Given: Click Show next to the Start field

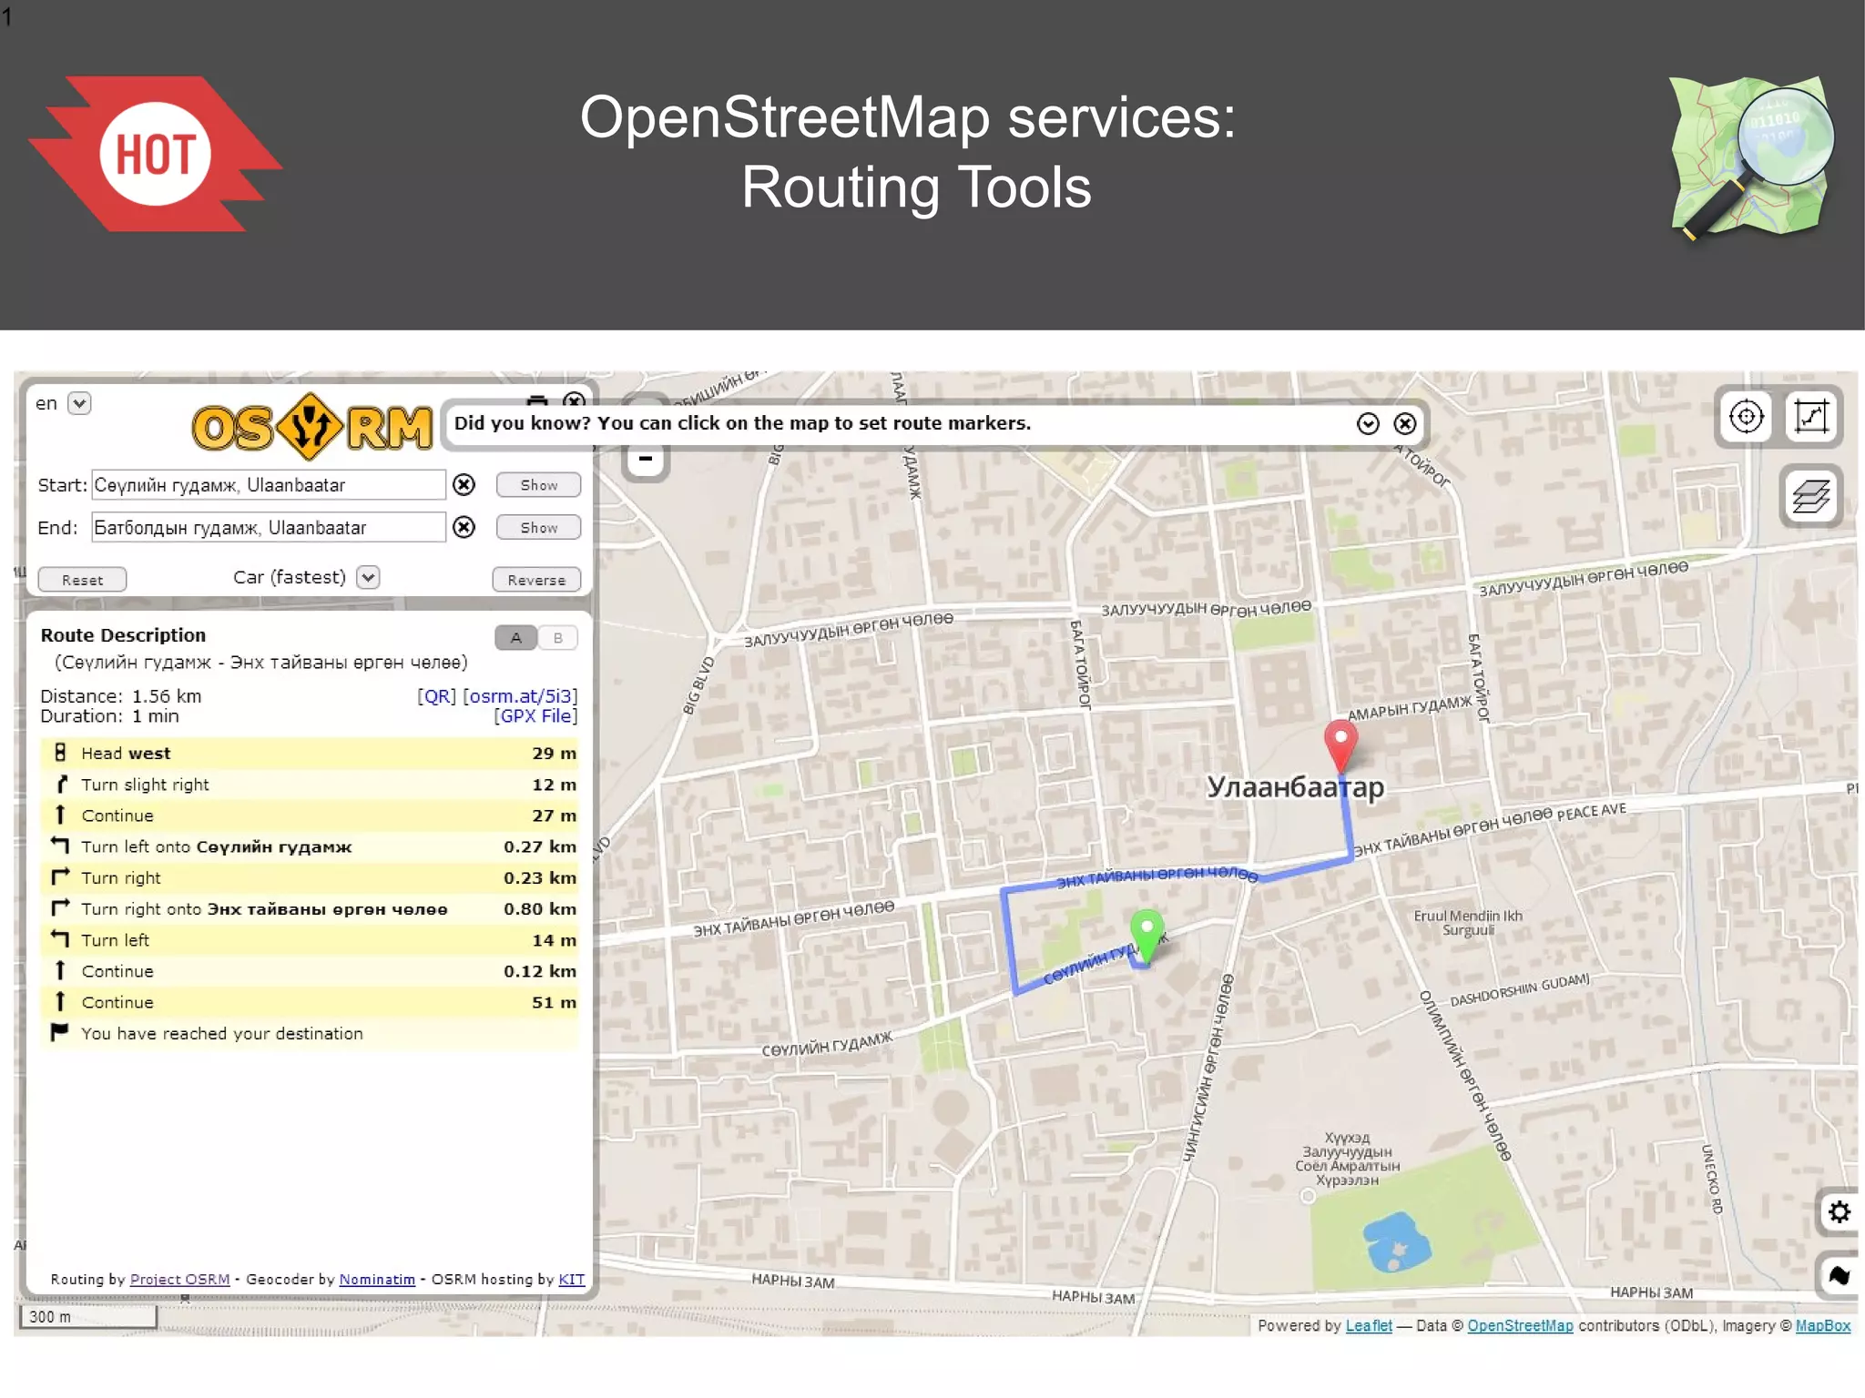Looking at the screenshot, I should coord(539,485).
